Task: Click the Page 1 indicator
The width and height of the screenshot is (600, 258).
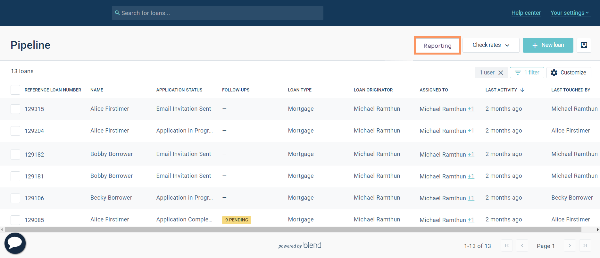Action: tap(546, 246)
